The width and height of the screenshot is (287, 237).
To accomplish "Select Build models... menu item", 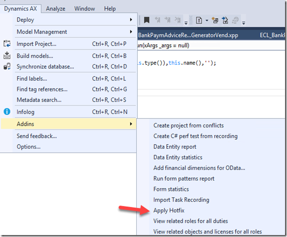I will (75, 56).
